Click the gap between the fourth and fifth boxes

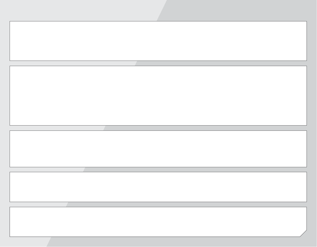(158, 204)
